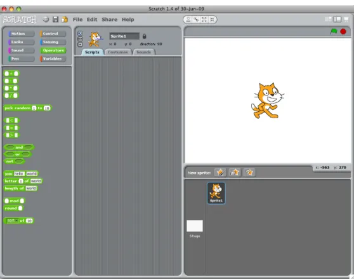
Task: Click the 'and' boolean block
Action: [19, 147]
